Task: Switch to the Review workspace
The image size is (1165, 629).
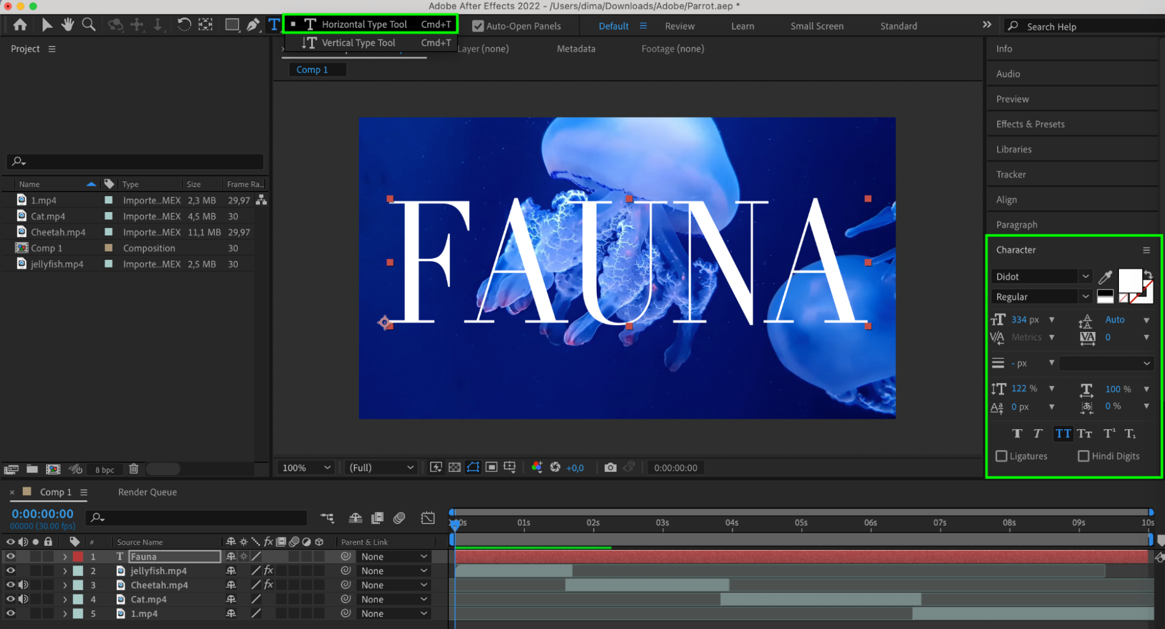Action: [680, 26]
